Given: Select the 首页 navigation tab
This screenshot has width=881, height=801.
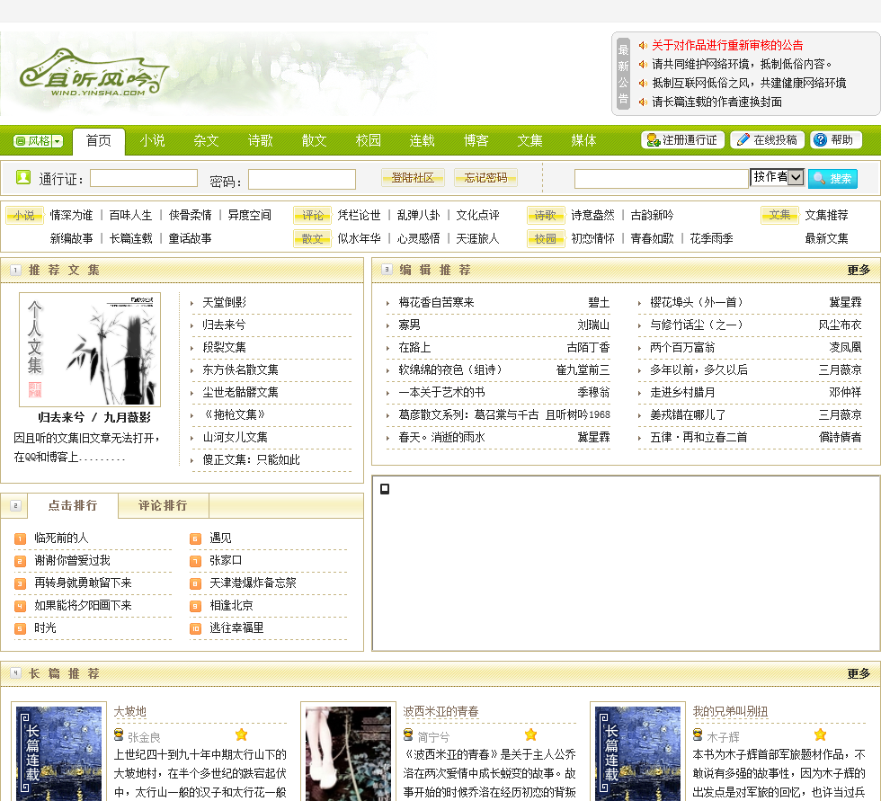Looking at the screenshot, I should click(x=98, y=140).
